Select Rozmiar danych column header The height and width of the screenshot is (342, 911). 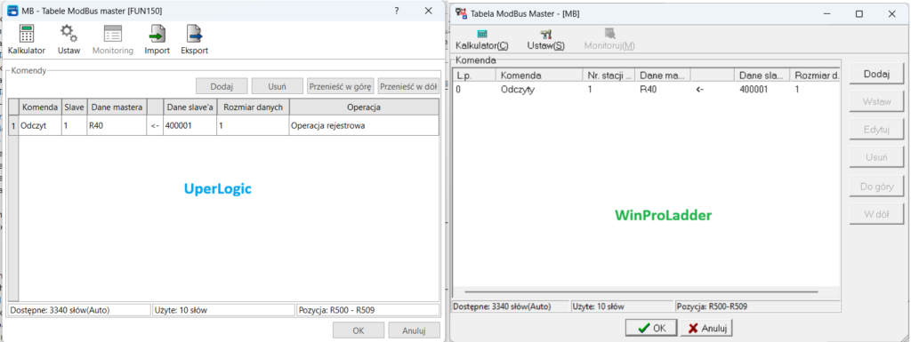253,107
